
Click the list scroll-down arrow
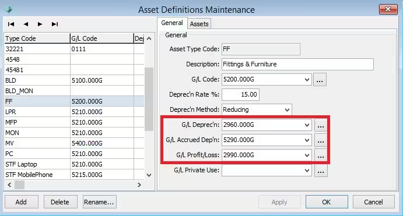tap(149, 175)
